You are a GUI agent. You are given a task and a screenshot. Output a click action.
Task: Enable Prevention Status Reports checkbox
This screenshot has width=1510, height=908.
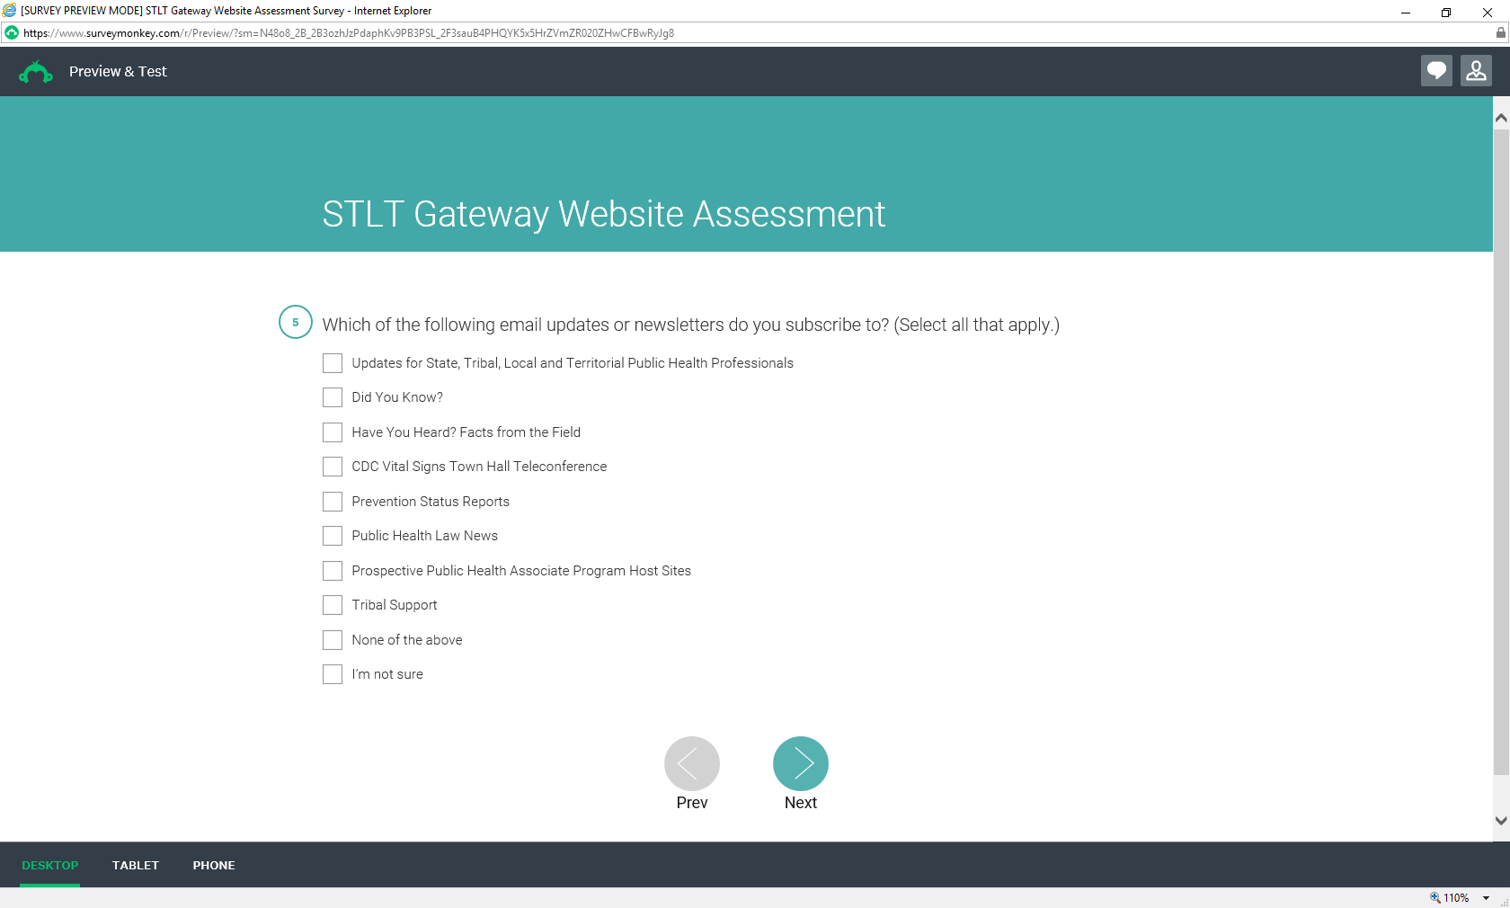(x=333, y=502)
